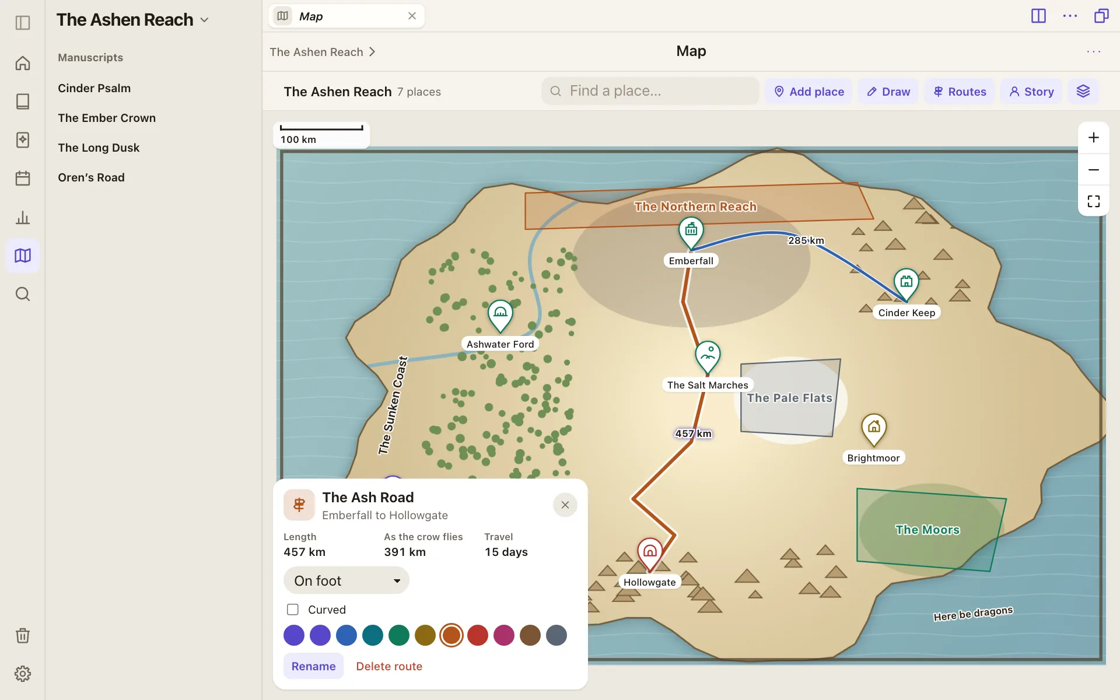This screenshot has width=1120, height=700.
Task: Pick the green route color swatch
Action: pos(399,635)
